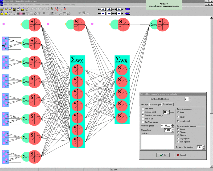This screenshot has width=213, height=171.
Task: Click the plus box with right arrow icon
Action: [x=110, y=9]
